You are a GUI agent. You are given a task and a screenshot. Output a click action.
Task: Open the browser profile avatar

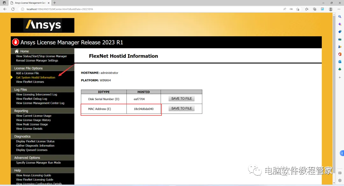pos(331,9)
